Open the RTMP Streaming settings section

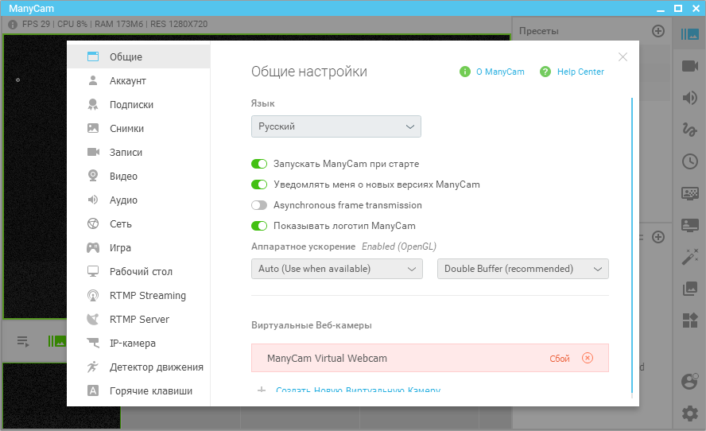pyautogui.click(x=147, y=296)
